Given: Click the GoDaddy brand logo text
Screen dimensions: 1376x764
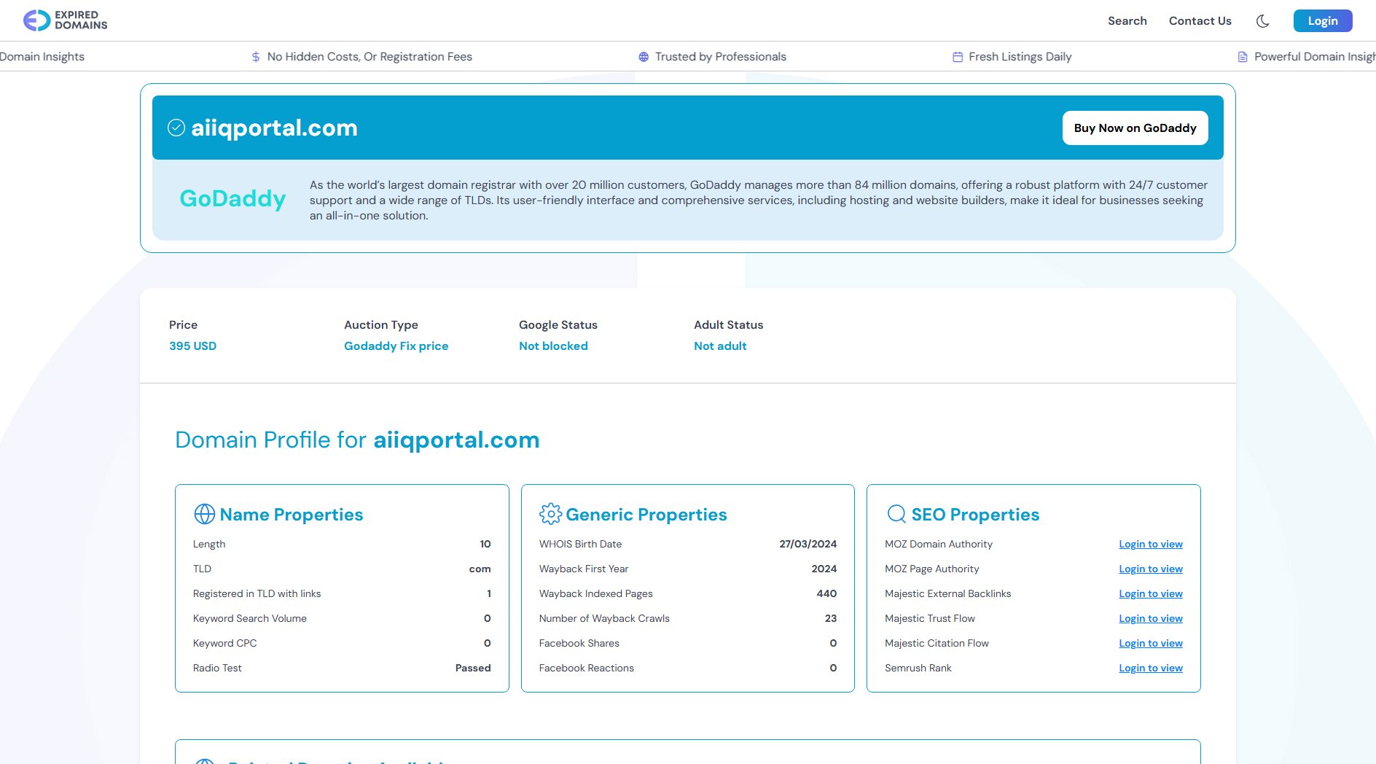Looking at the screenshot, I should tap(232, 199).
